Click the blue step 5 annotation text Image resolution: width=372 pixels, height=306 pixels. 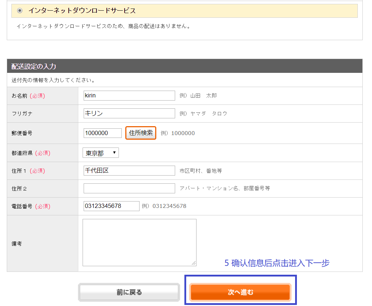click(x=277, y=263)
